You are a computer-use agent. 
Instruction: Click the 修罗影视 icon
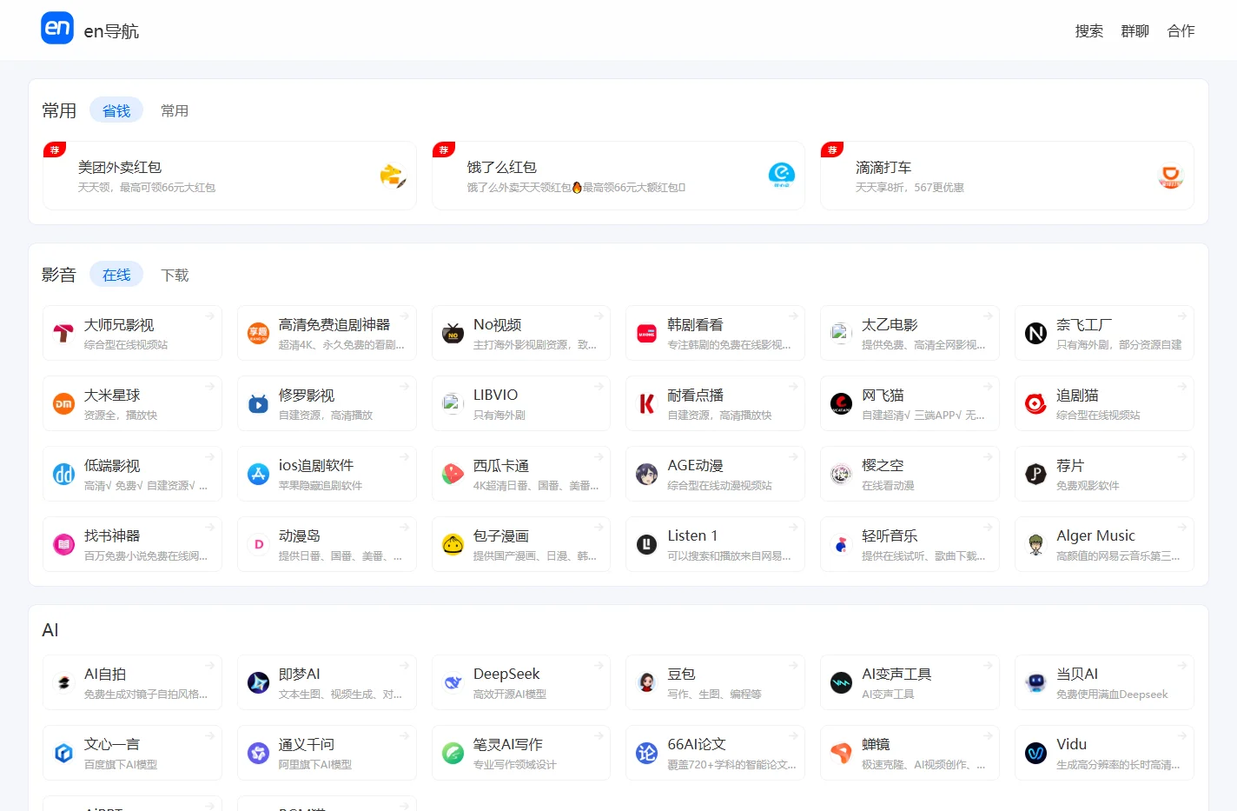click(x=258, y=403)
